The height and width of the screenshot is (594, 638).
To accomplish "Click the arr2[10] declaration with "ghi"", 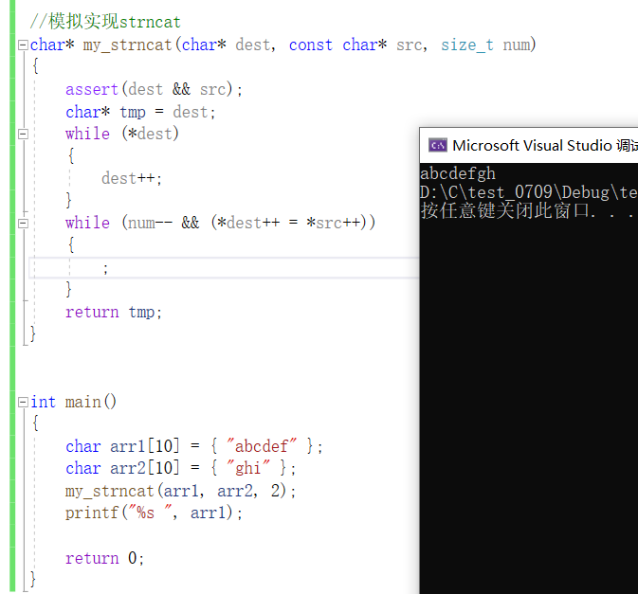I will [181, 468].
